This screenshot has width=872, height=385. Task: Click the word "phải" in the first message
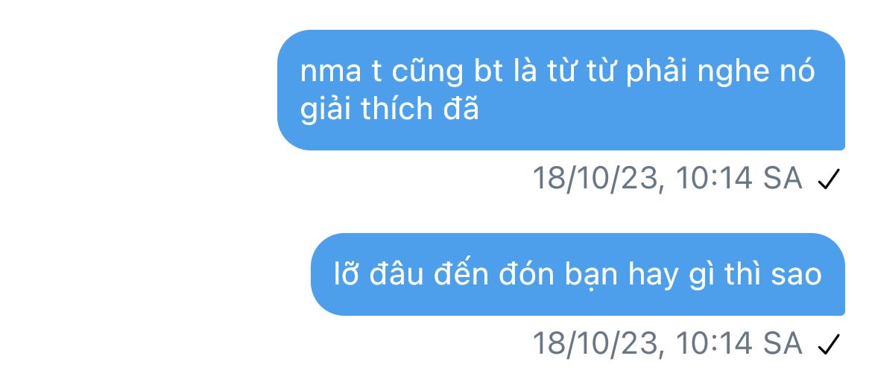pos(660,73)
